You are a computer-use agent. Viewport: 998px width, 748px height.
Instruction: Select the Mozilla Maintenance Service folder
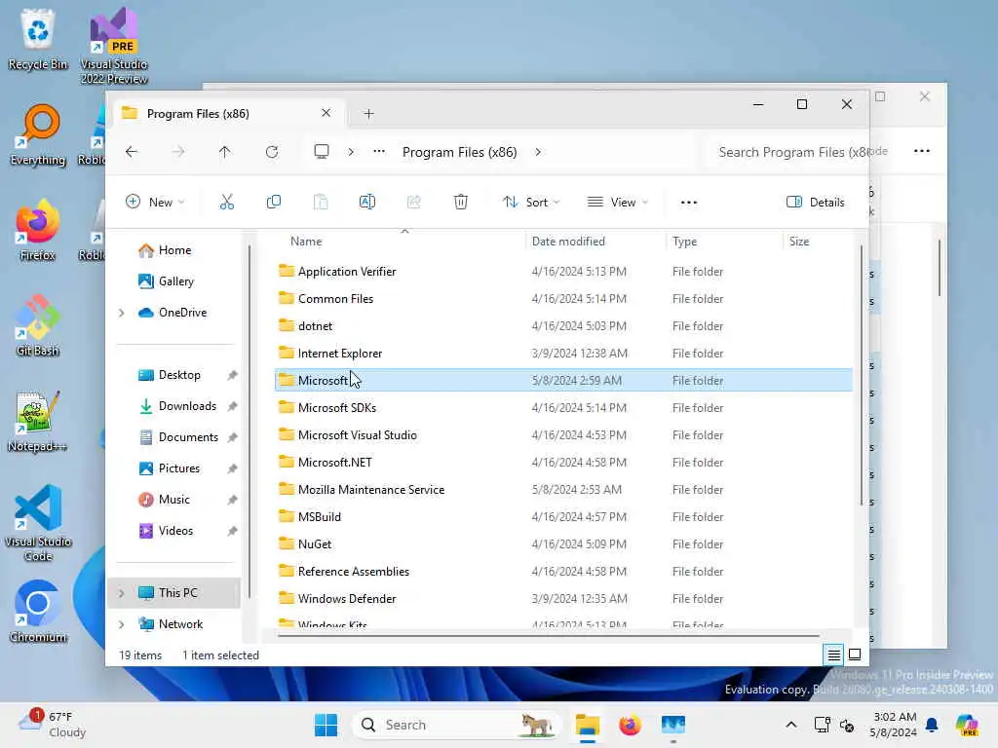click(x=563, y=490)
